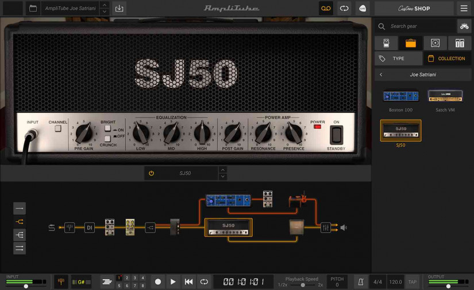Click the play button
The width and height of the screenshot is (474, 290).
click(173, 282)
